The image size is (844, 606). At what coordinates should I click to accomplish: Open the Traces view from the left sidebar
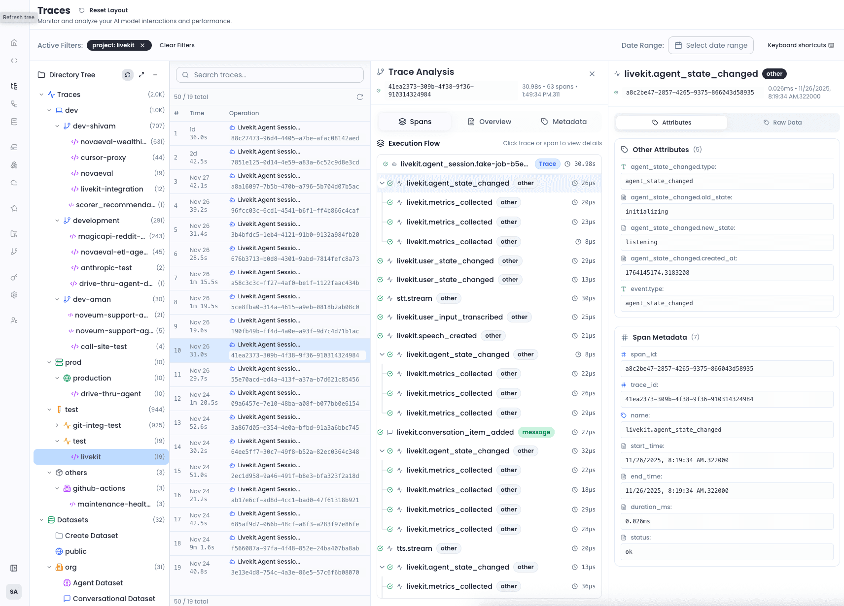coord(14,86)
